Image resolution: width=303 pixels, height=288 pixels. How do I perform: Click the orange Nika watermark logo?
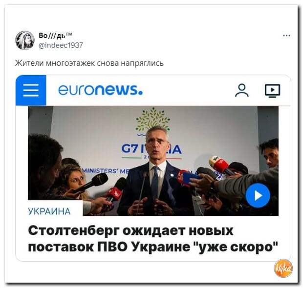tap(283, 268)
